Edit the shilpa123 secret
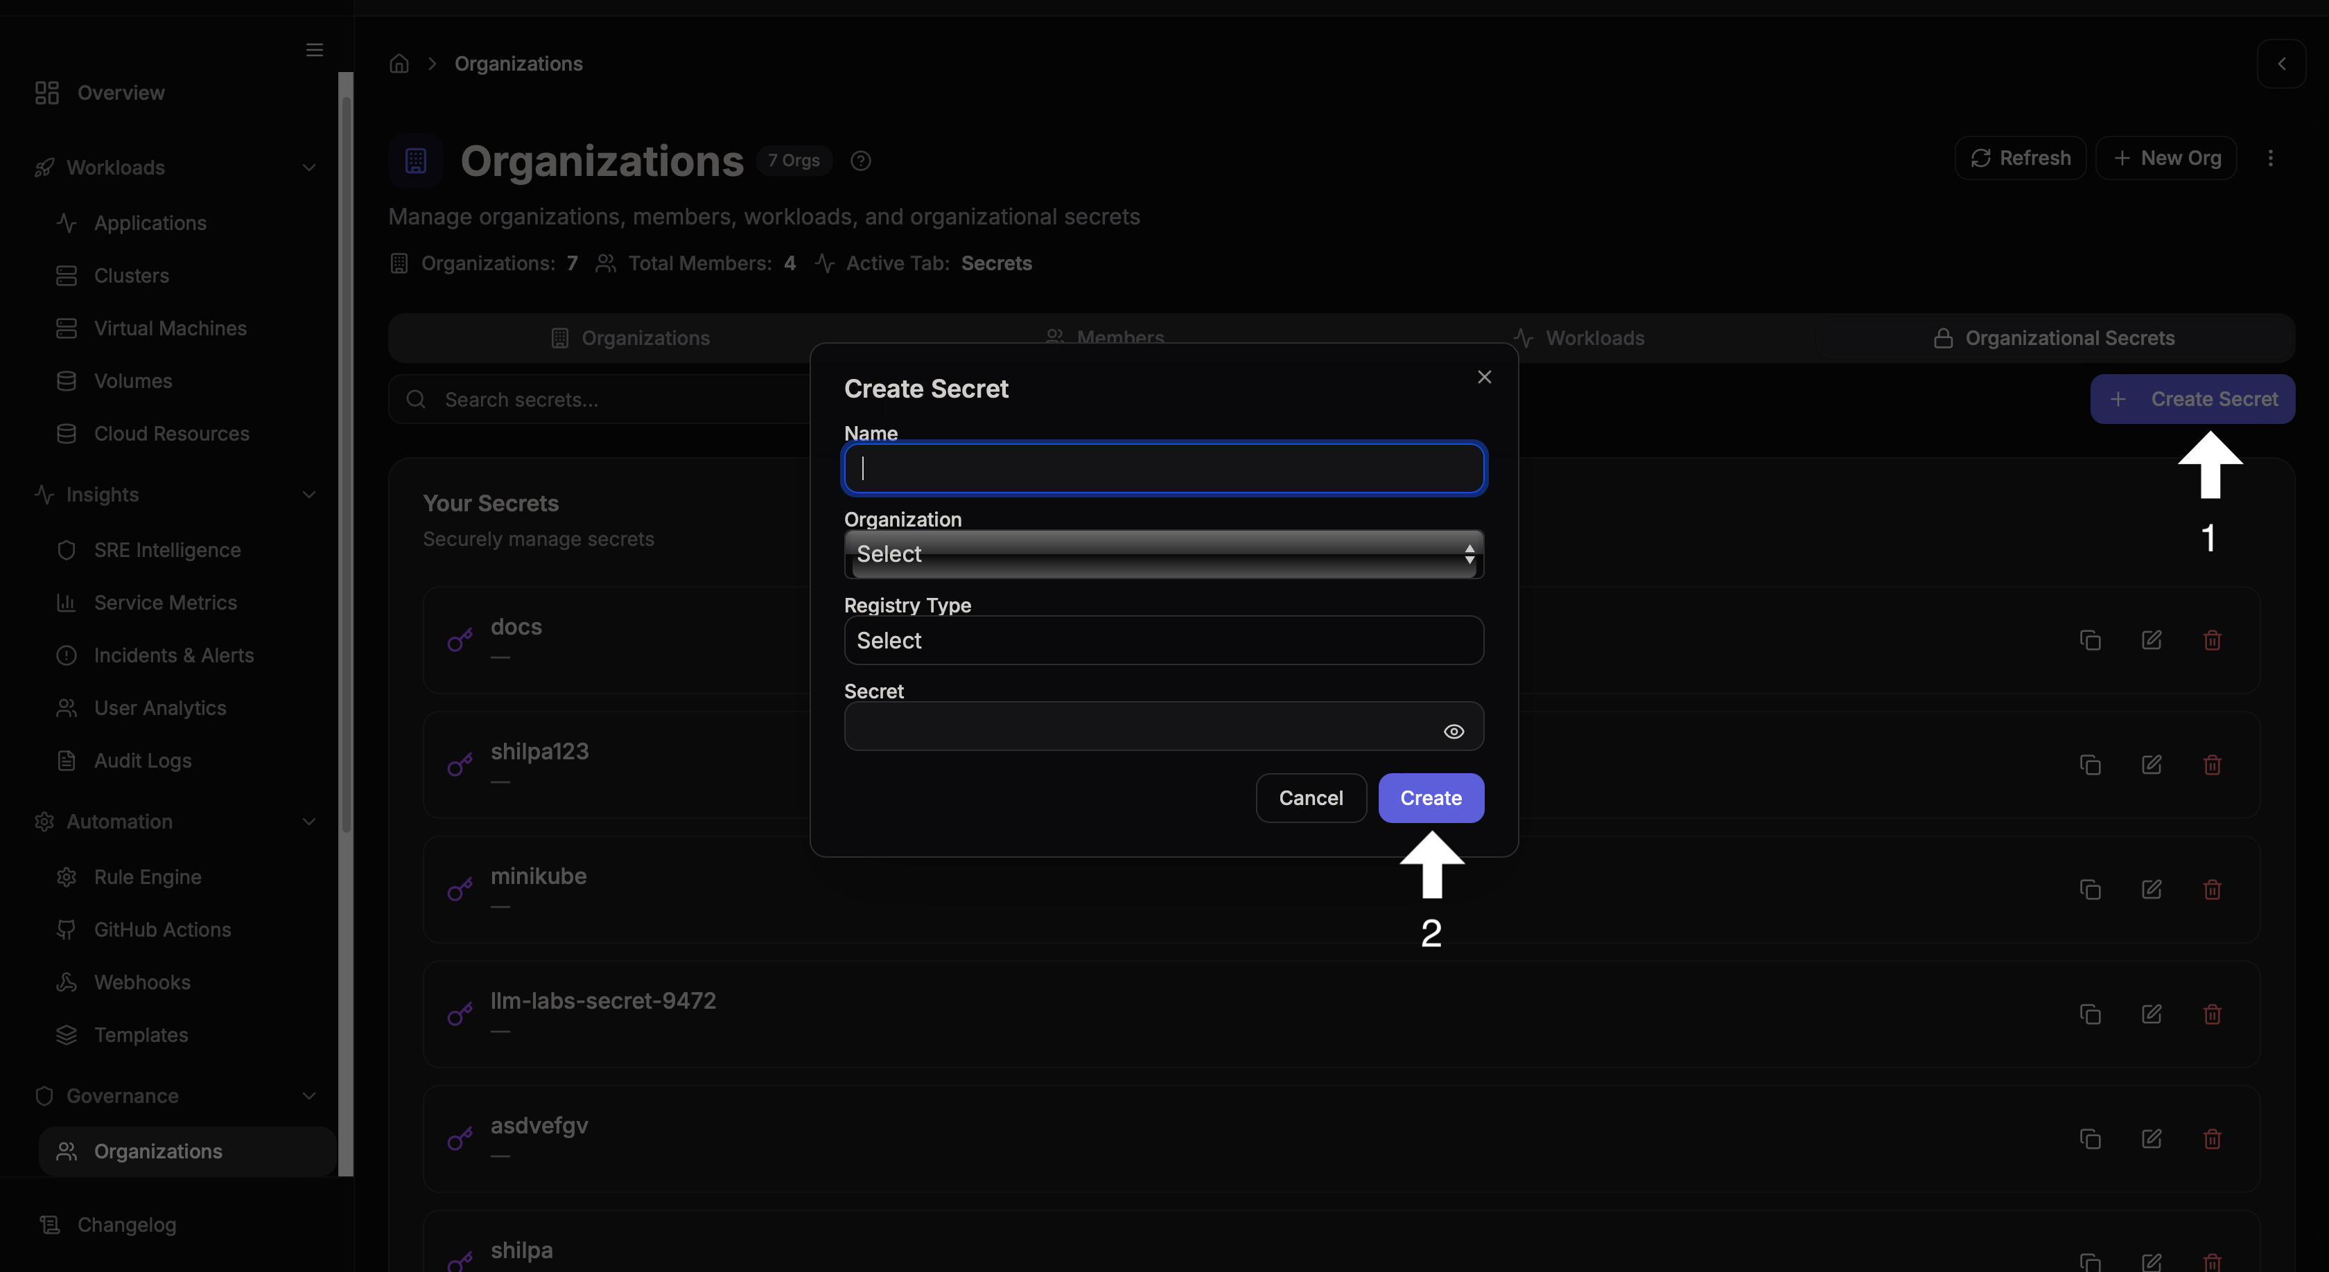Image resolution: width=2329 pixels, height=1272 pixels. pyautogui.click(x=2152, y=764)
